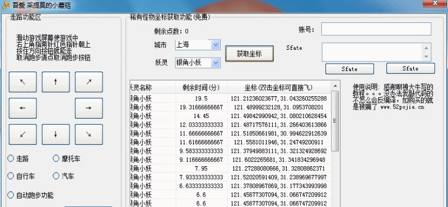Close the window with X button
The height and width of the screenshot is (207, 448).
435,4
